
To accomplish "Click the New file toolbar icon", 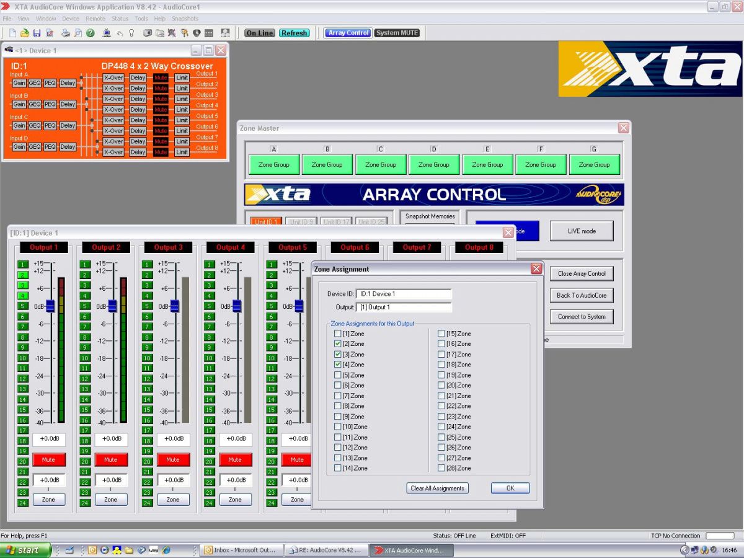I will pyautogui.click(x=12, y=33).
